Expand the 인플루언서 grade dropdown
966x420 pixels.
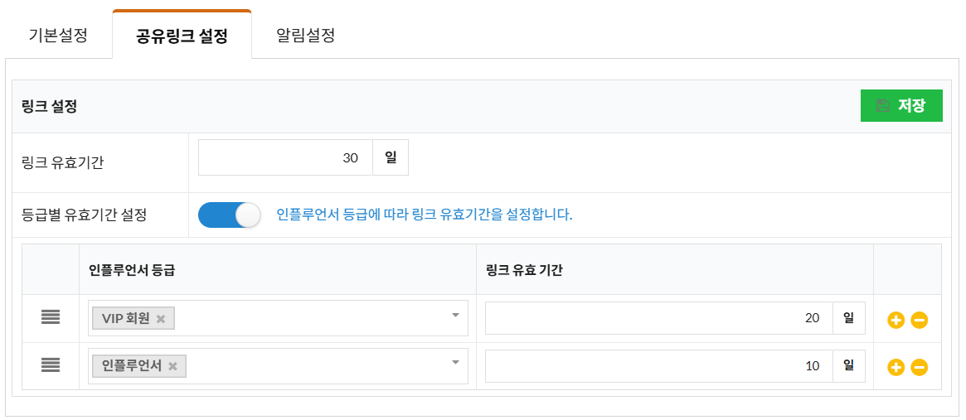pyautogui.click(x=454, y=363)
